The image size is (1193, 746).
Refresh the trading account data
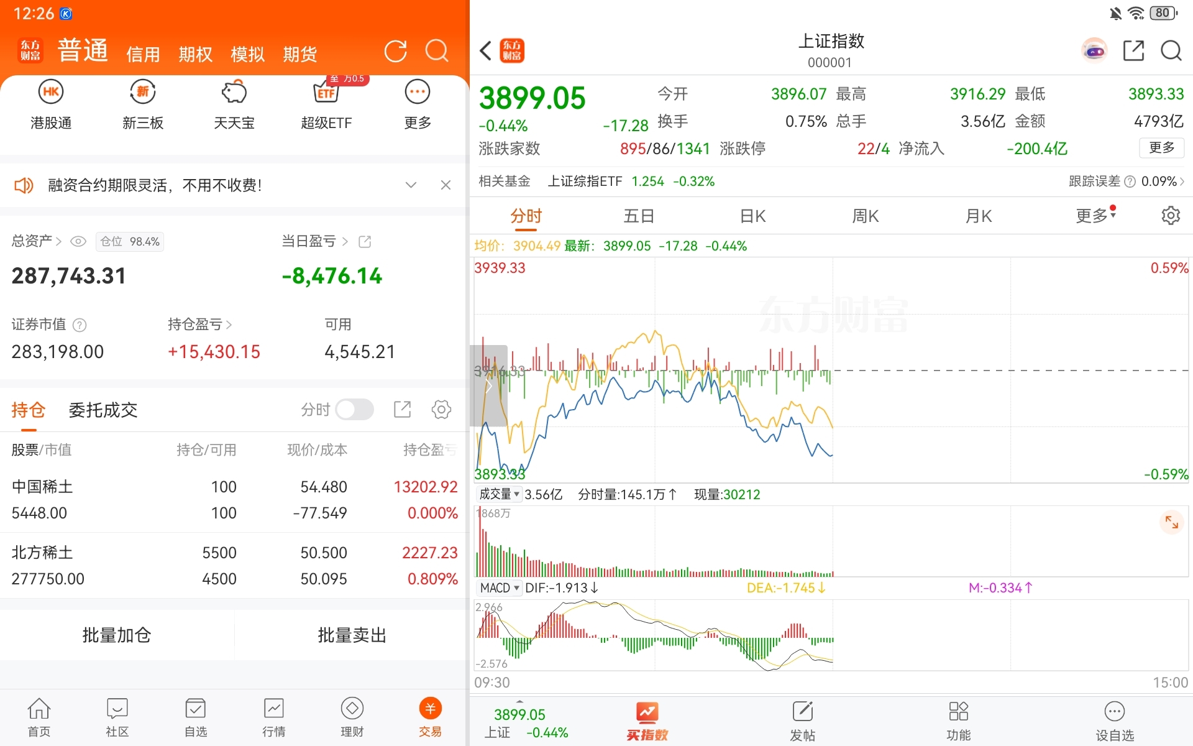(395, 51)
